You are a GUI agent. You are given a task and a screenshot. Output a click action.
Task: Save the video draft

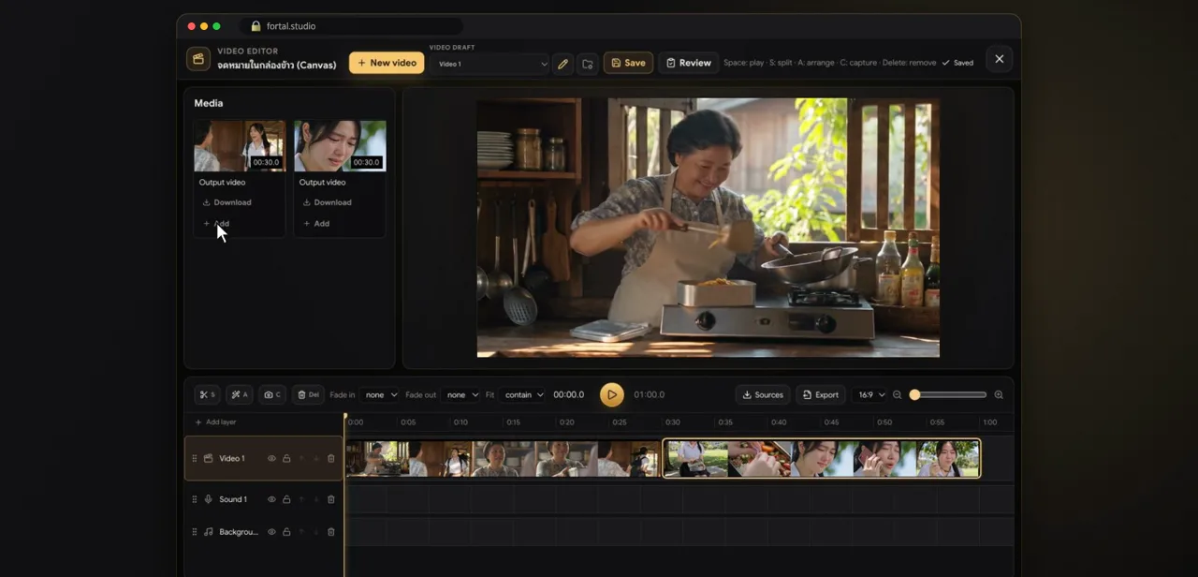tap(628, 63)
